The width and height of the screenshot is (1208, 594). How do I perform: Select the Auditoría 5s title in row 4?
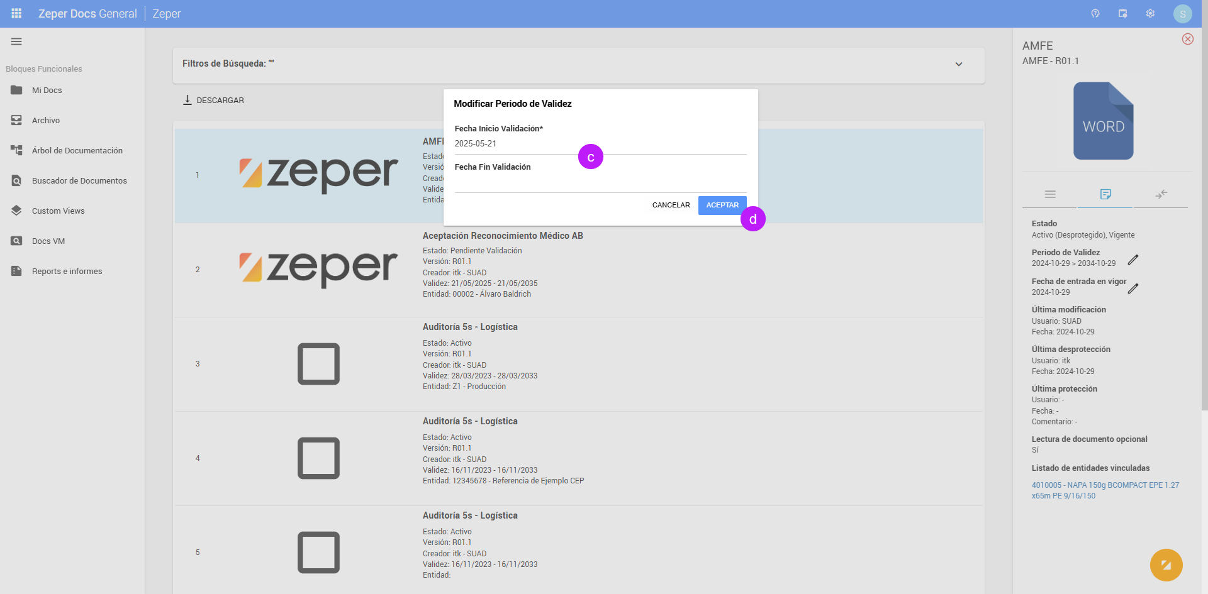(x=470, y=421)
